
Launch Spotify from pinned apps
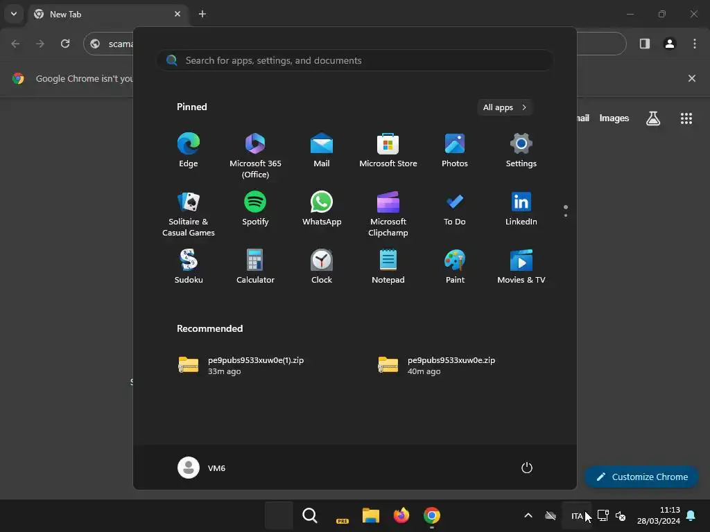point(255,209)
